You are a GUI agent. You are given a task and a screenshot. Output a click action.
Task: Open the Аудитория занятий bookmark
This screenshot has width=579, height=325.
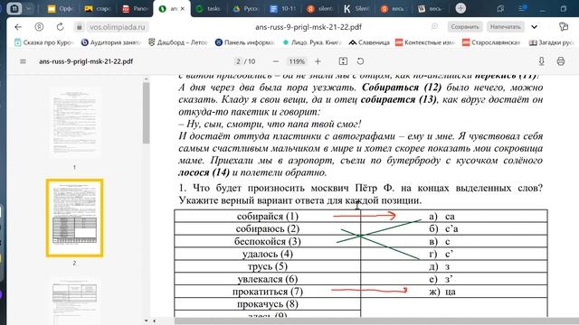pos(110,42)
